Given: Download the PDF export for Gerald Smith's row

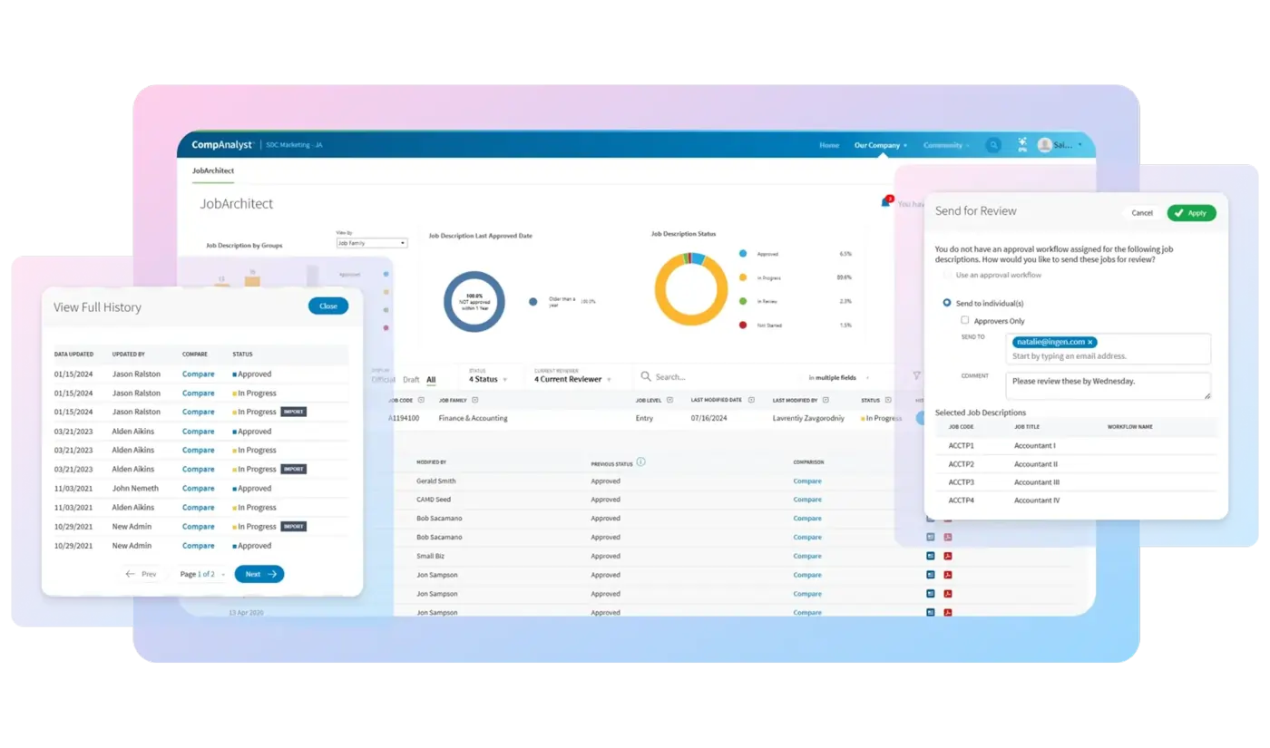Looking at the screenshot, I should tap(947, 481).
